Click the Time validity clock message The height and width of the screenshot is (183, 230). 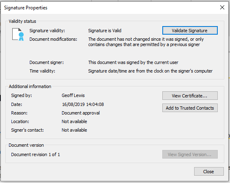(150, 71)
